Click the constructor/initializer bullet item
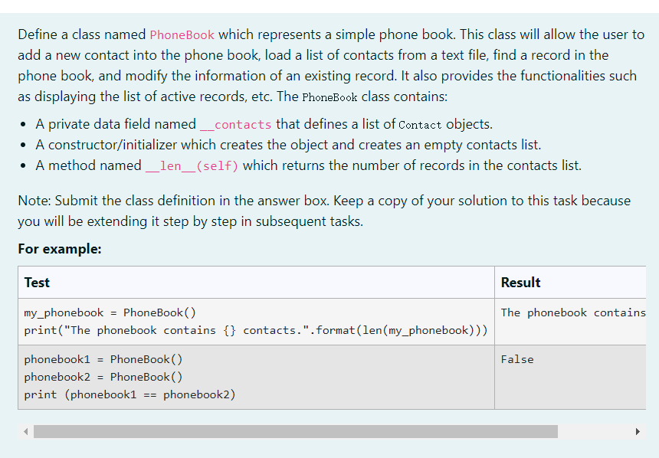 coord(268,145)
